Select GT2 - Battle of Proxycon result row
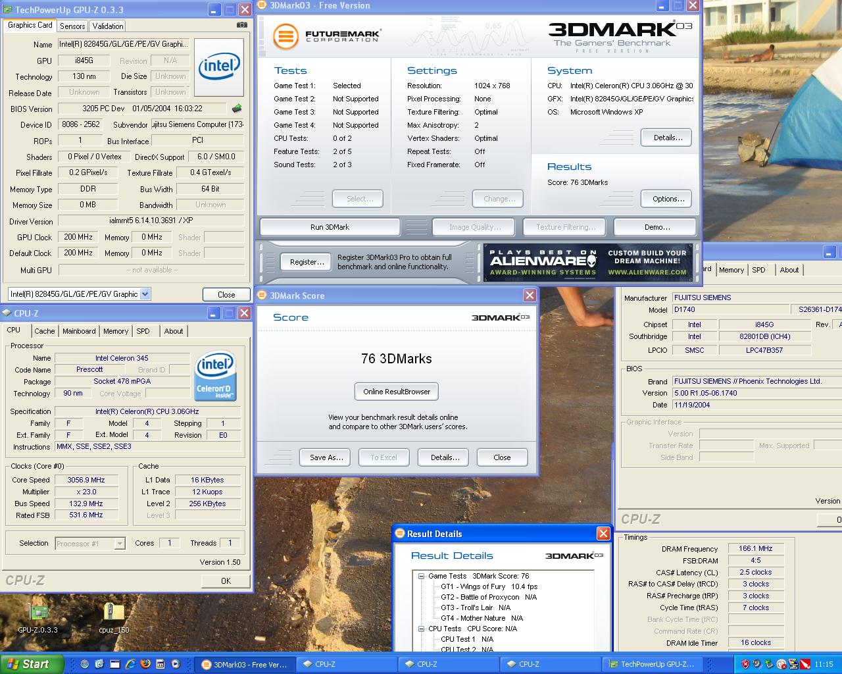842x674 pixels. pyautogui.click(x=489, y=597)
